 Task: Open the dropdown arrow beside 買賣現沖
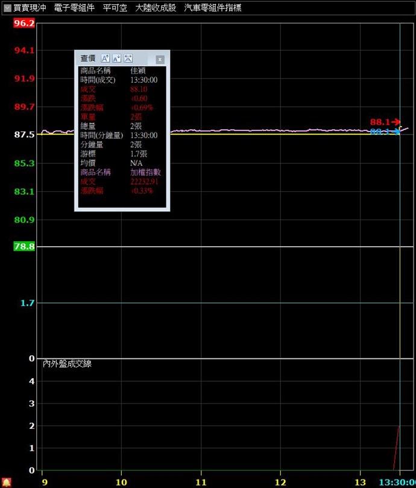pyautogui.click(x=7, y=8)
